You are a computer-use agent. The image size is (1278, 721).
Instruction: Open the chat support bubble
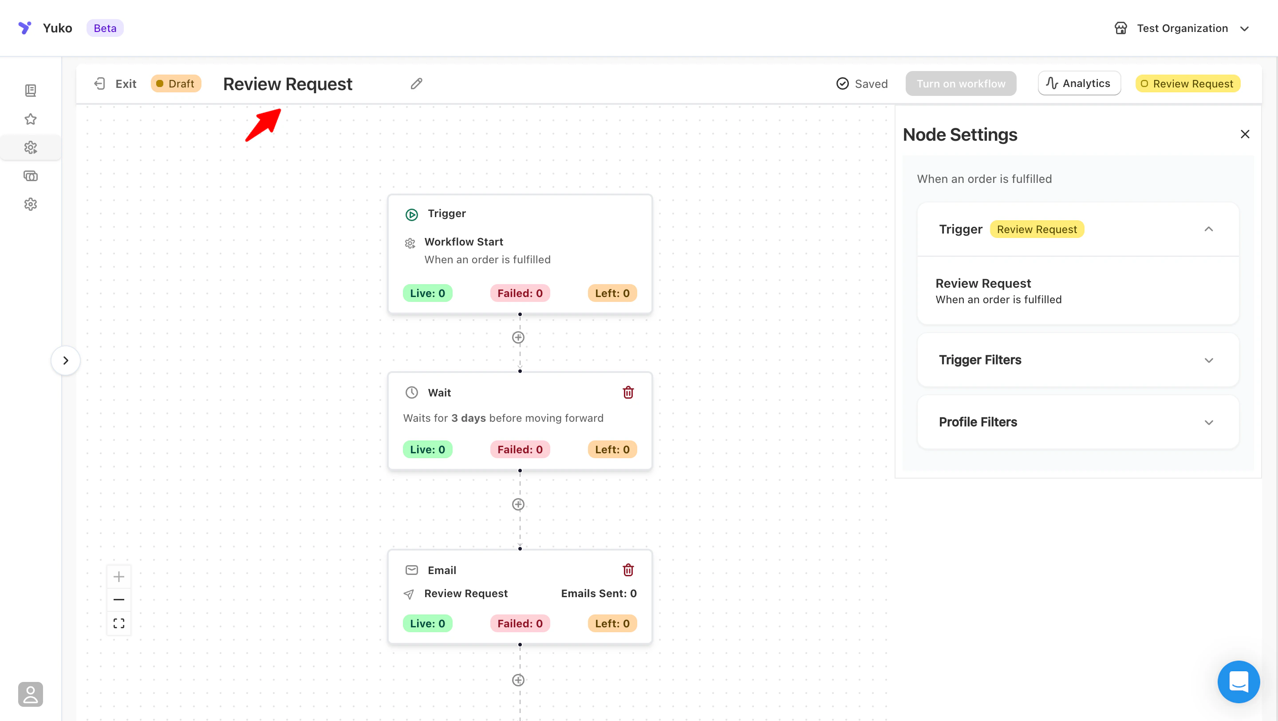point(1239,681)
